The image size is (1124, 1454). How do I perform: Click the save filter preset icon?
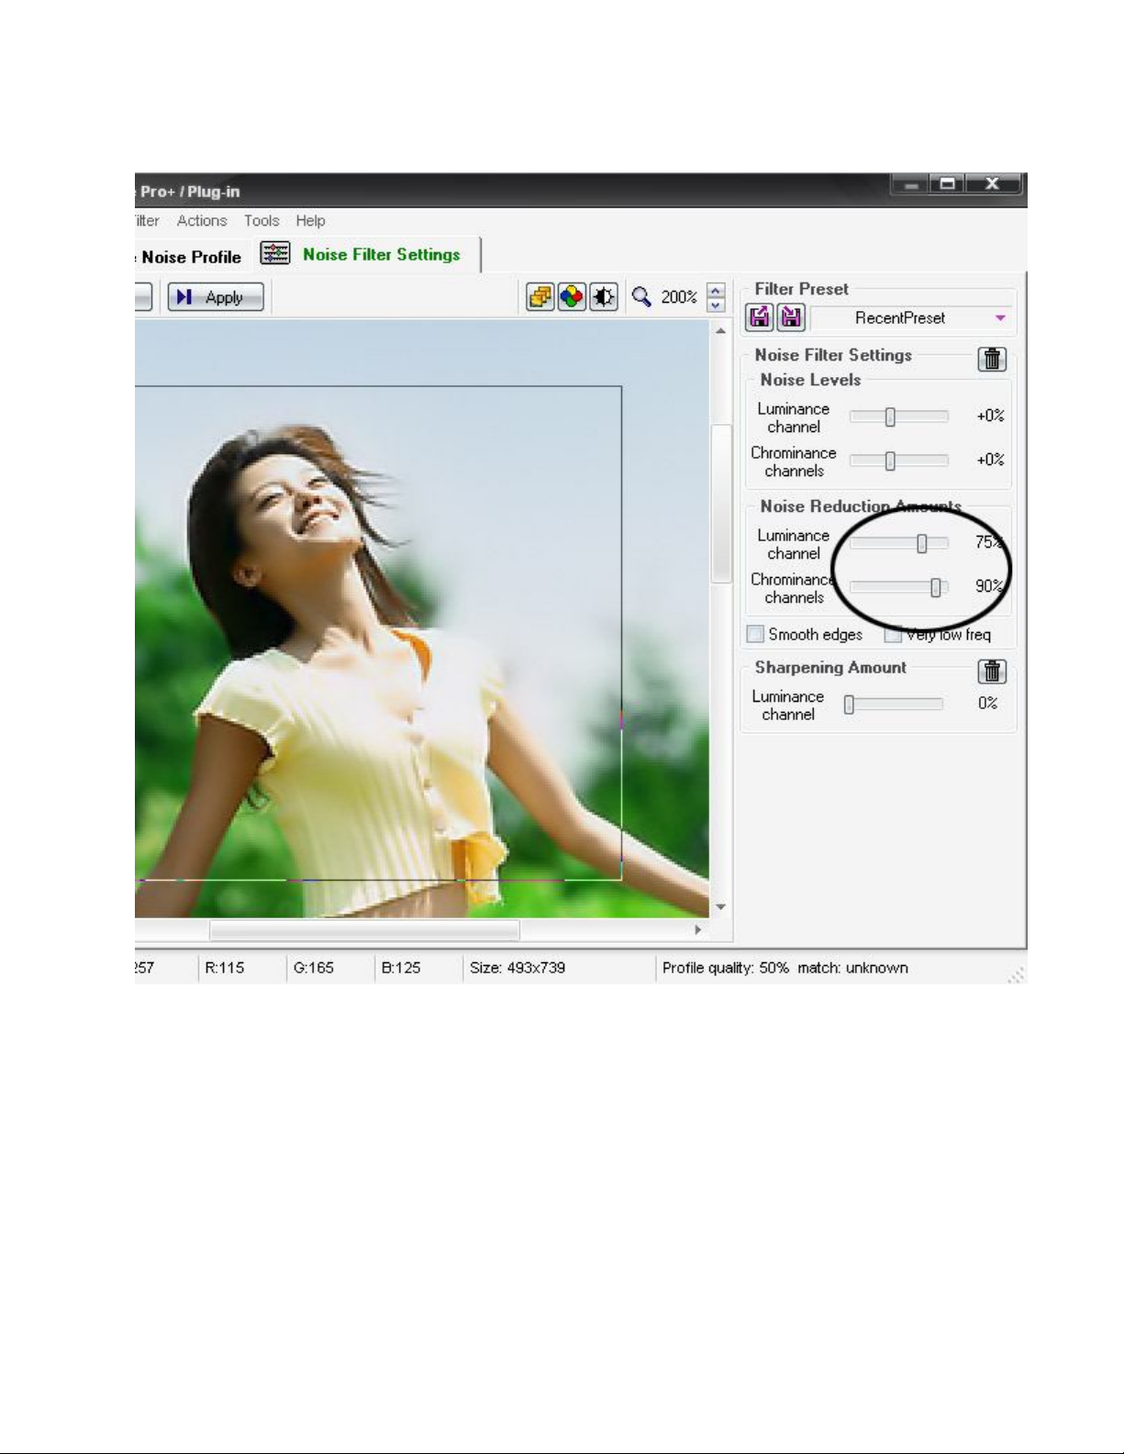(x=791, y=317)
